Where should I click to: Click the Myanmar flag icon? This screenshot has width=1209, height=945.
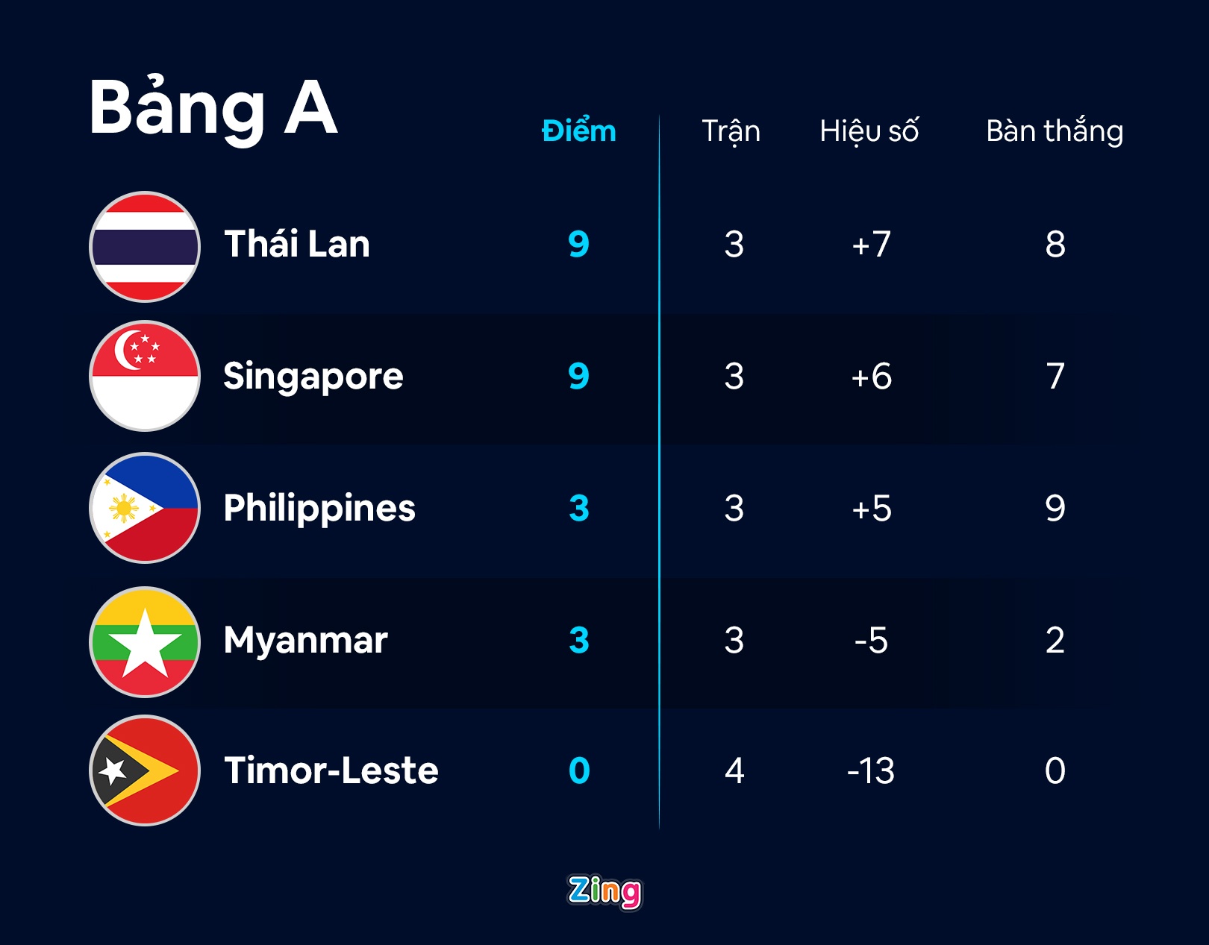[x=145, y=641]
